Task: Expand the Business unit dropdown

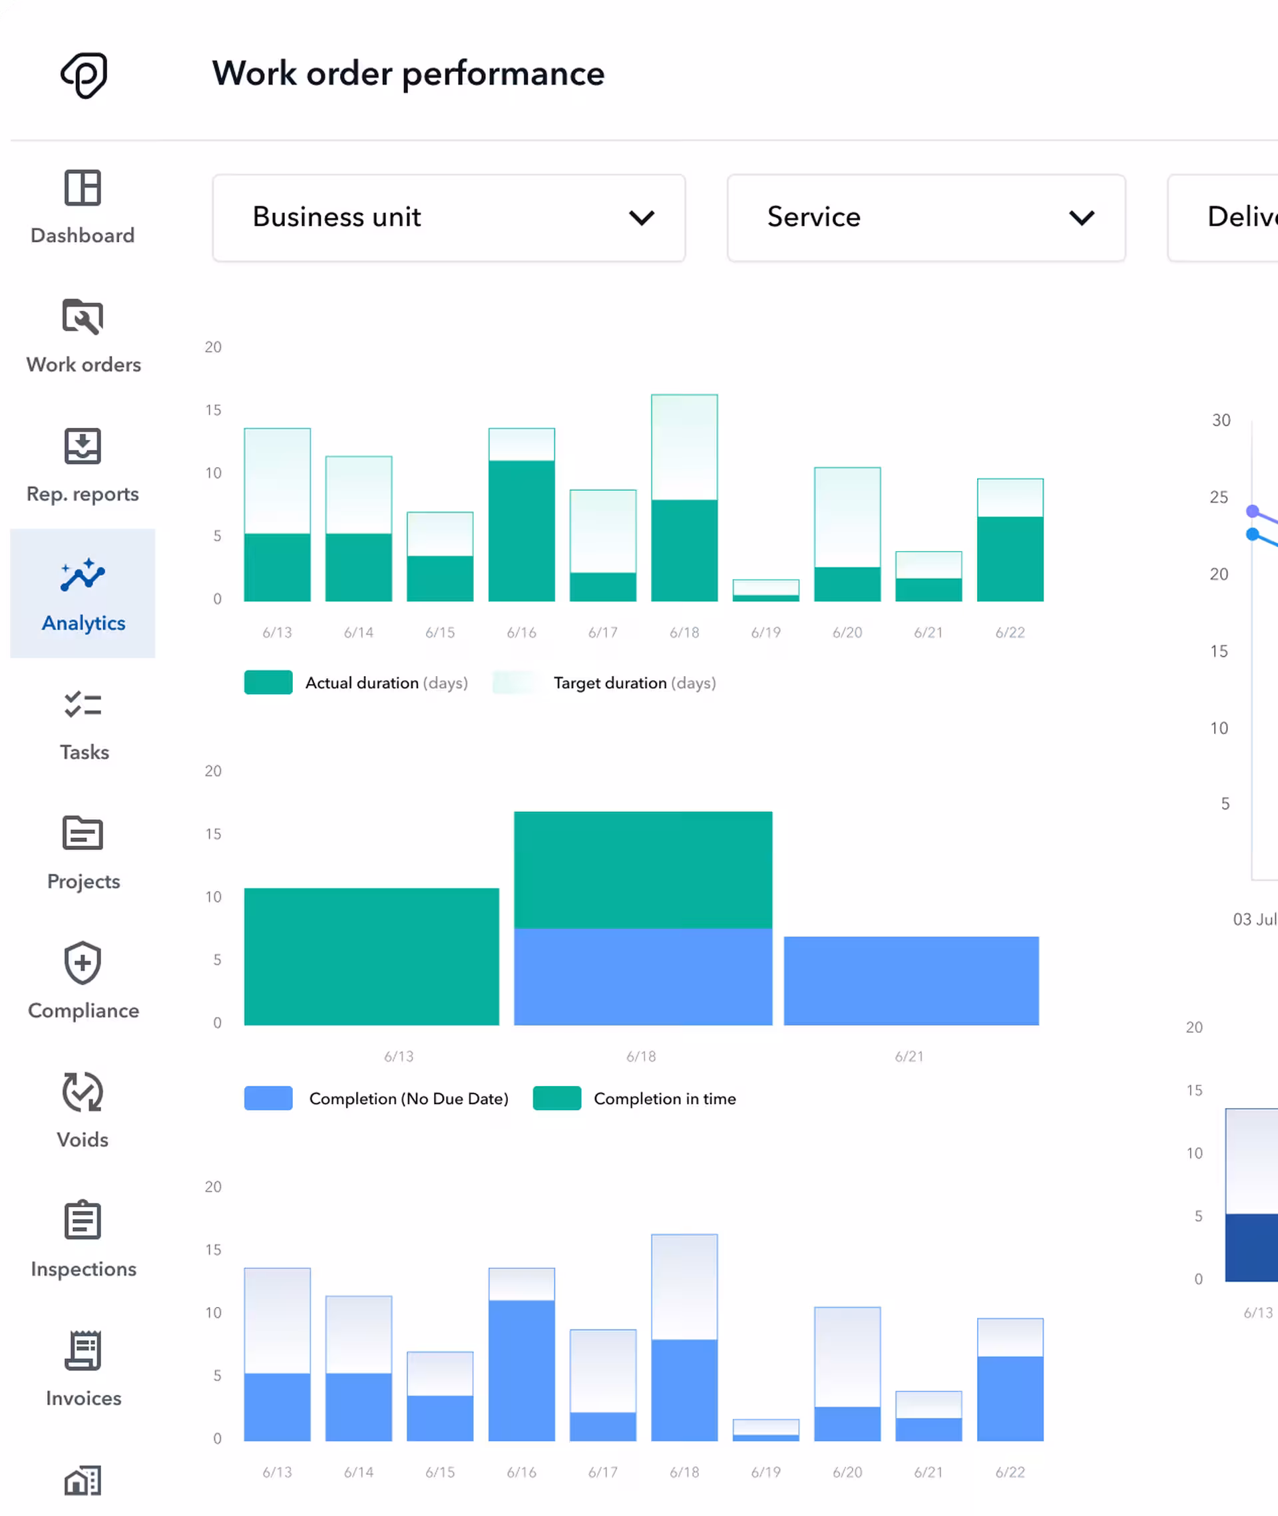Action: click(449, 218)
